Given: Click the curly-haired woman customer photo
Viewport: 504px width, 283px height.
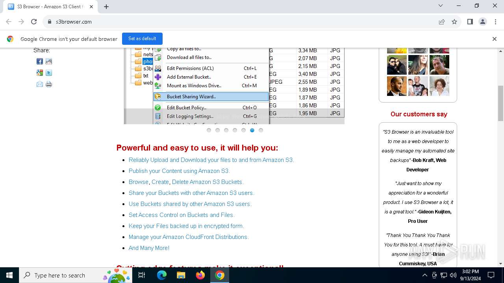Looking at the screenshot, I should (439, 86).
